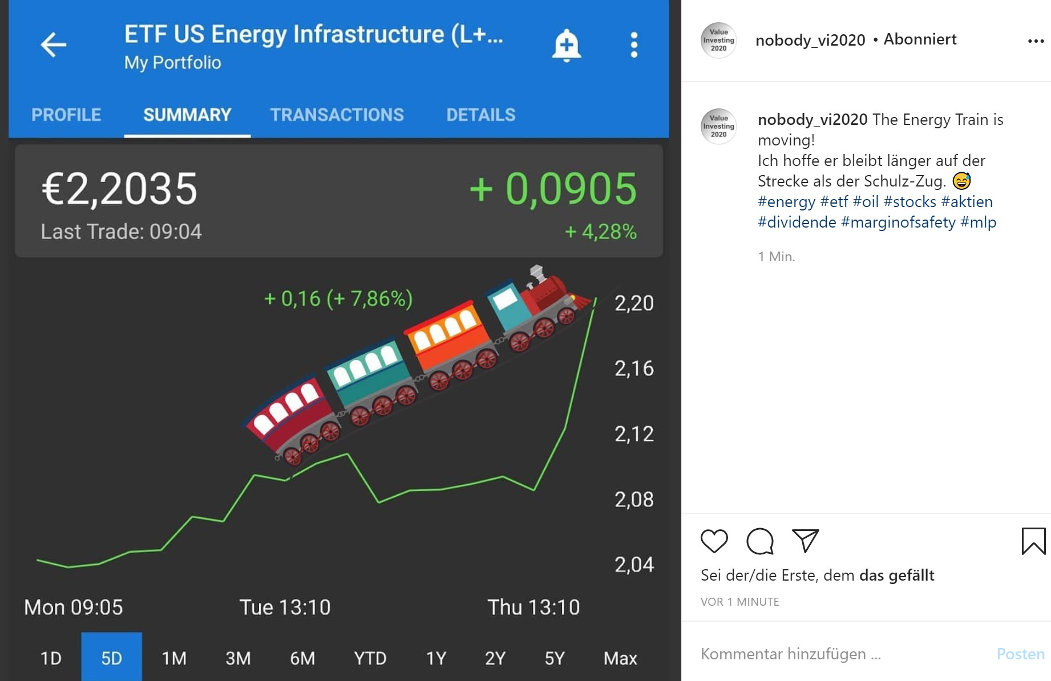Select the 1D chart range
Viewport: 1051px width, 681px height.
click(x=51, y=658)
